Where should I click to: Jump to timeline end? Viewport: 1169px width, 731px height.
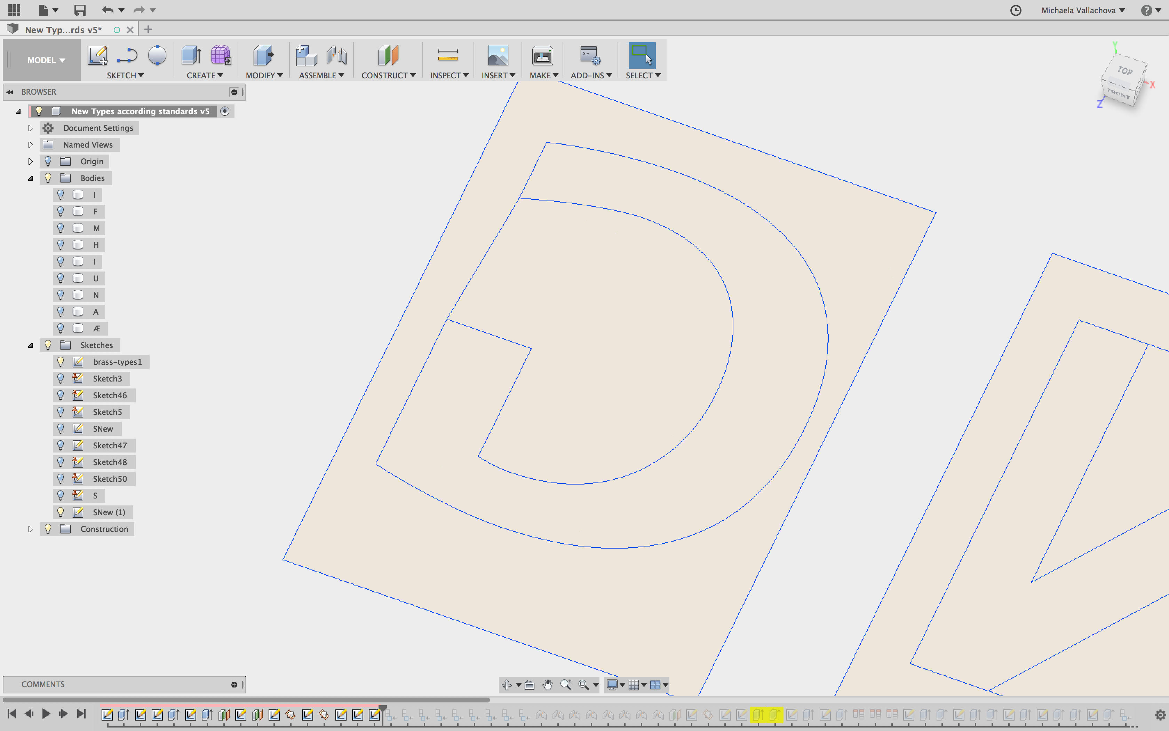(x=82, y=714)
